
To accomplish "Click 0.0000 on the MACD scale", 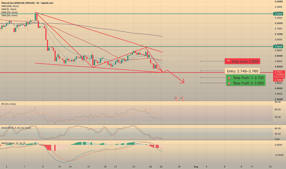I will 279,145.
